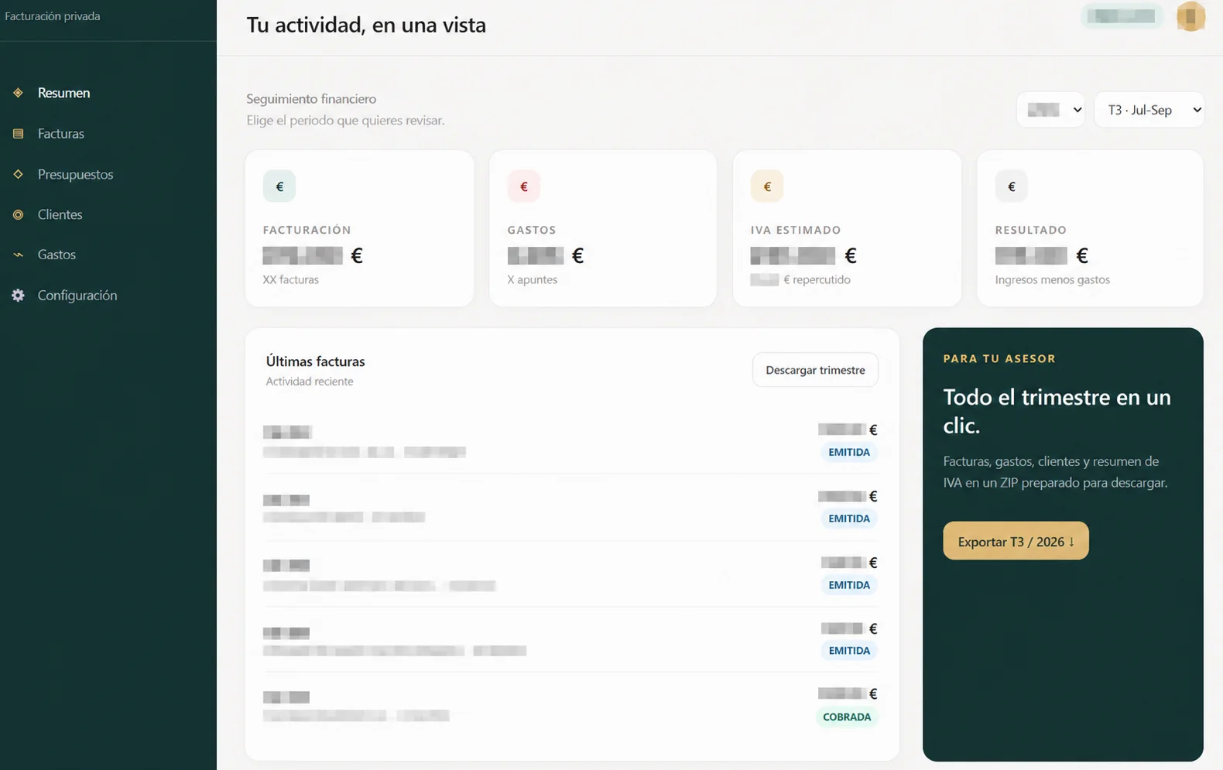Click the Configuración gear icon

(18, 295)
